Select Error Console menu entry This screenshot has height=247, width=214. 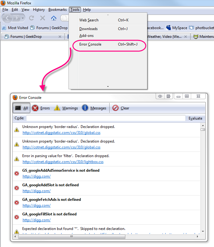(x=90, y=44)
